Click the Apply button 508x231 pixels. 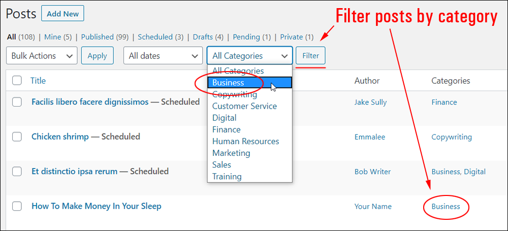coord(97,56)
